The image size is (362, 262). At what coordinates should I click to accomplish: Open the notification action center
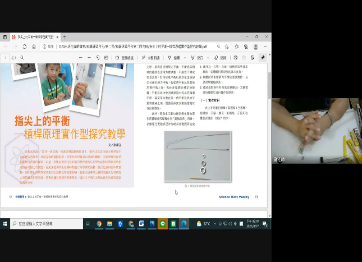point(265,224)
